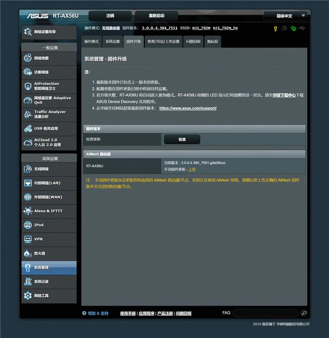Open AiCloud 2.0 cloud icon
Image resolution: width=329 pixels, height=338 pixels.
tap(28, 143)
